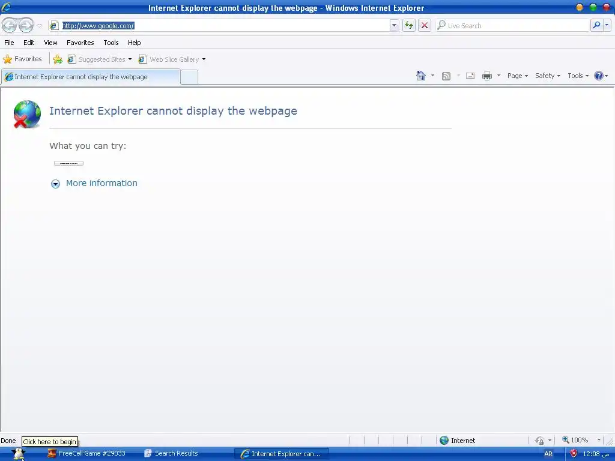Open the Suggested Sites link

click(99, 59)
